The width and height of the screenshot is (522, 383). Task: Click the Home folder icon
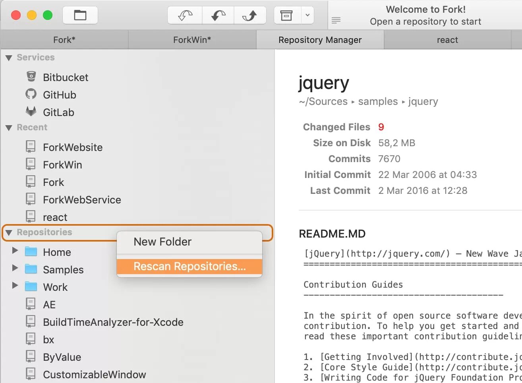(31, 252)
